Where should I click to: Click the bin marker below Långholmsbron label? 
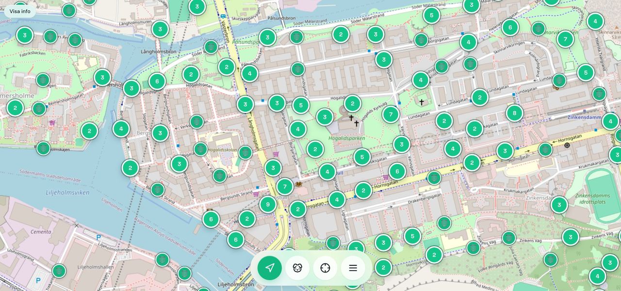(x=211, y=47)
